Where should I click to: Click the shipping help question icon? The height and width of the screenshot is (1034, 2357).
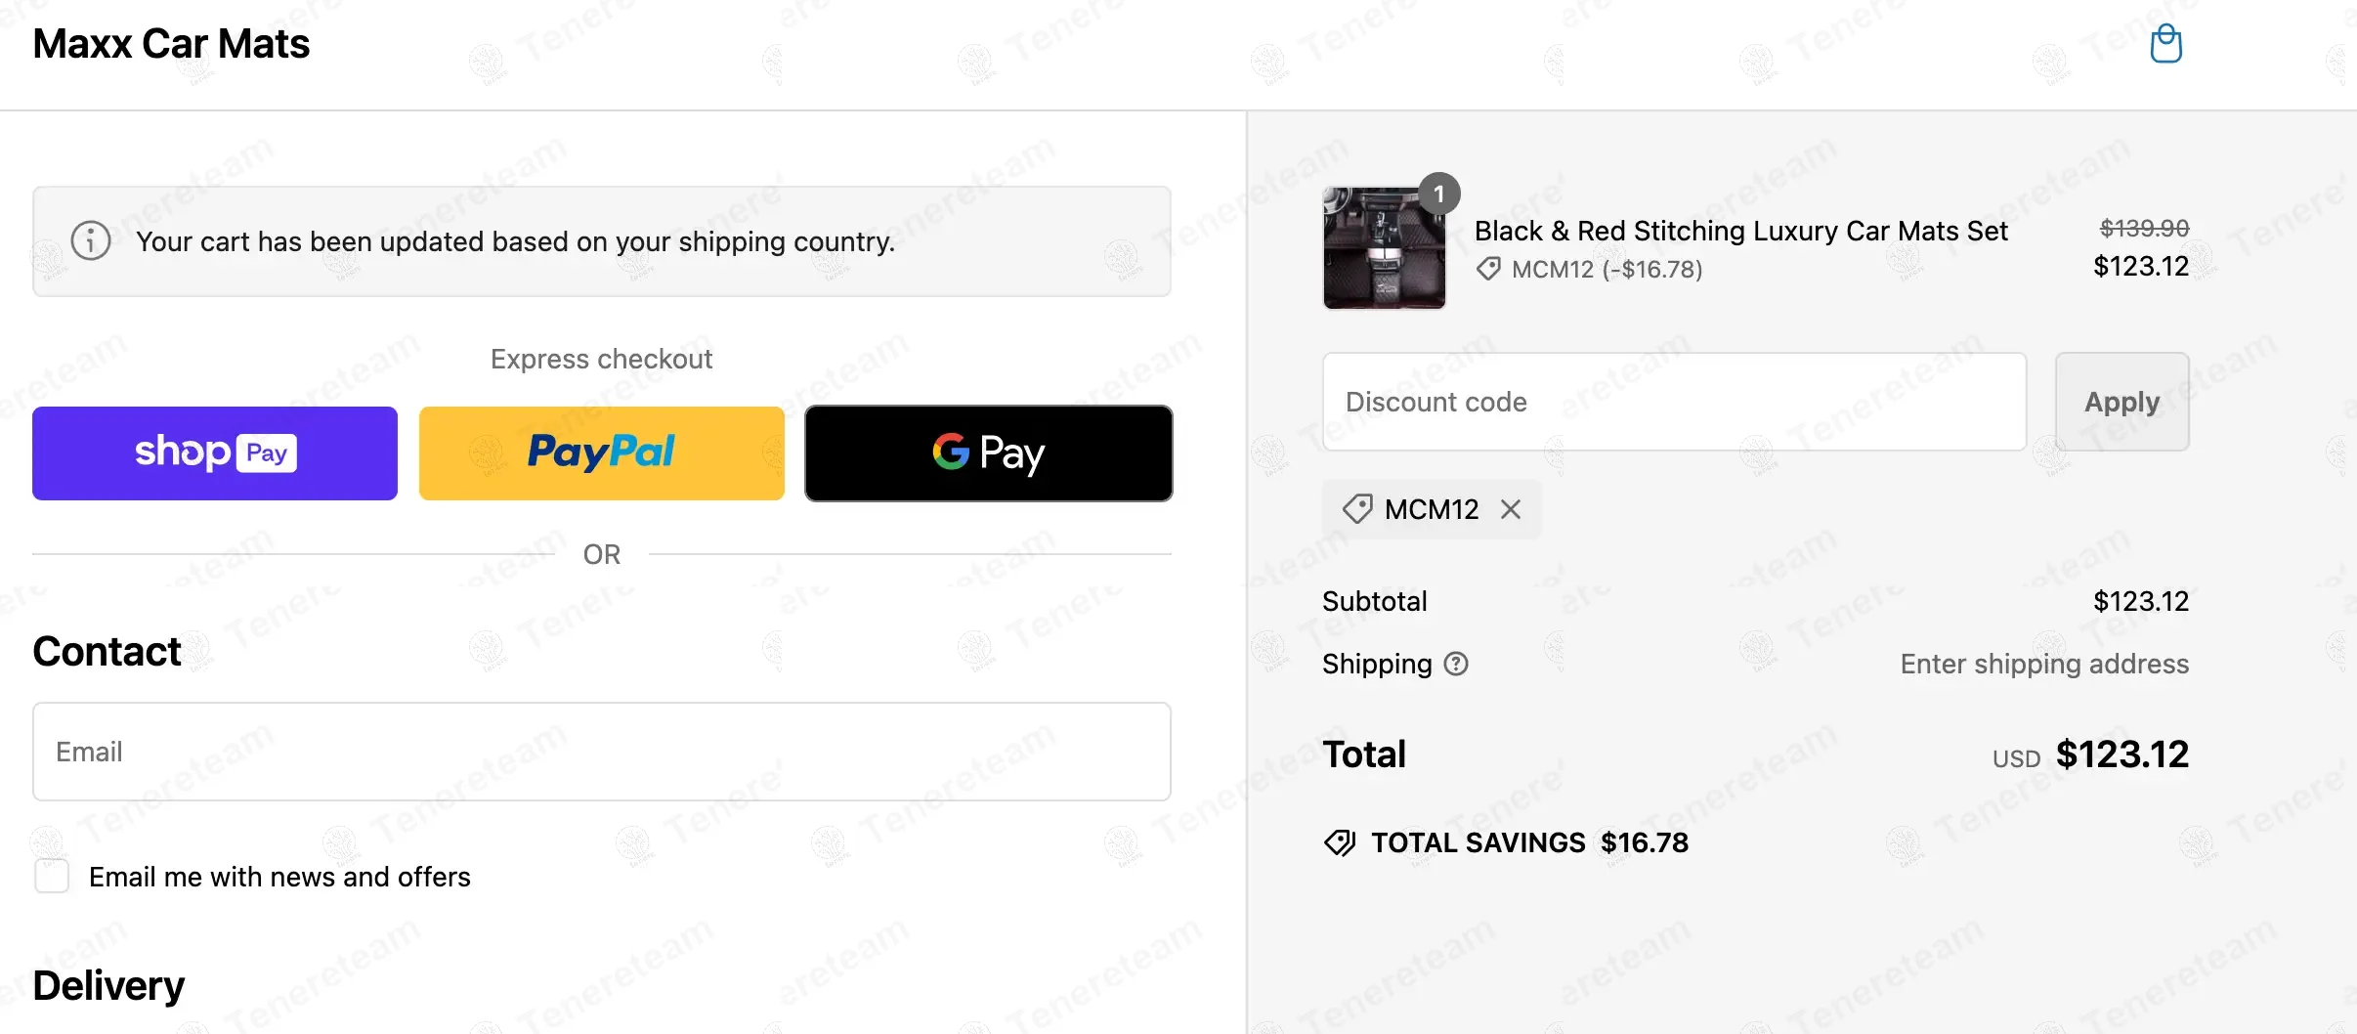click(x=1456, y=664)
